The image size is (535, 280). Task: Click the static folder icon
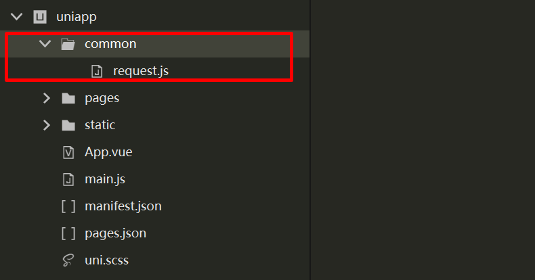tap(68, 125)
